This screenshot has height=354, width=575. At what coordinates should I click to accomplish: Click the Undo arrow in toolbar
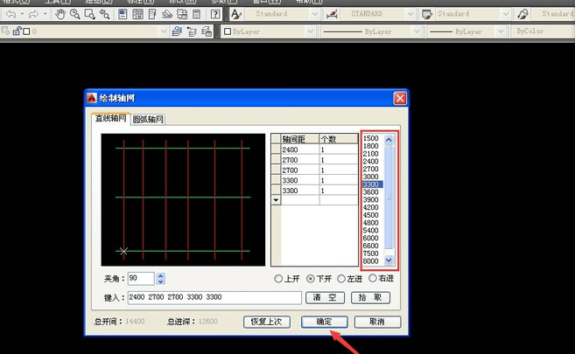[11, 15]
